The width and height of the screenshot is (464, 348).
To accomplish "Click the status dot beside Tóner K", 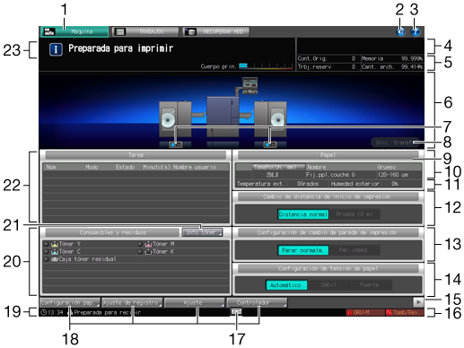I will pos(140,252).
